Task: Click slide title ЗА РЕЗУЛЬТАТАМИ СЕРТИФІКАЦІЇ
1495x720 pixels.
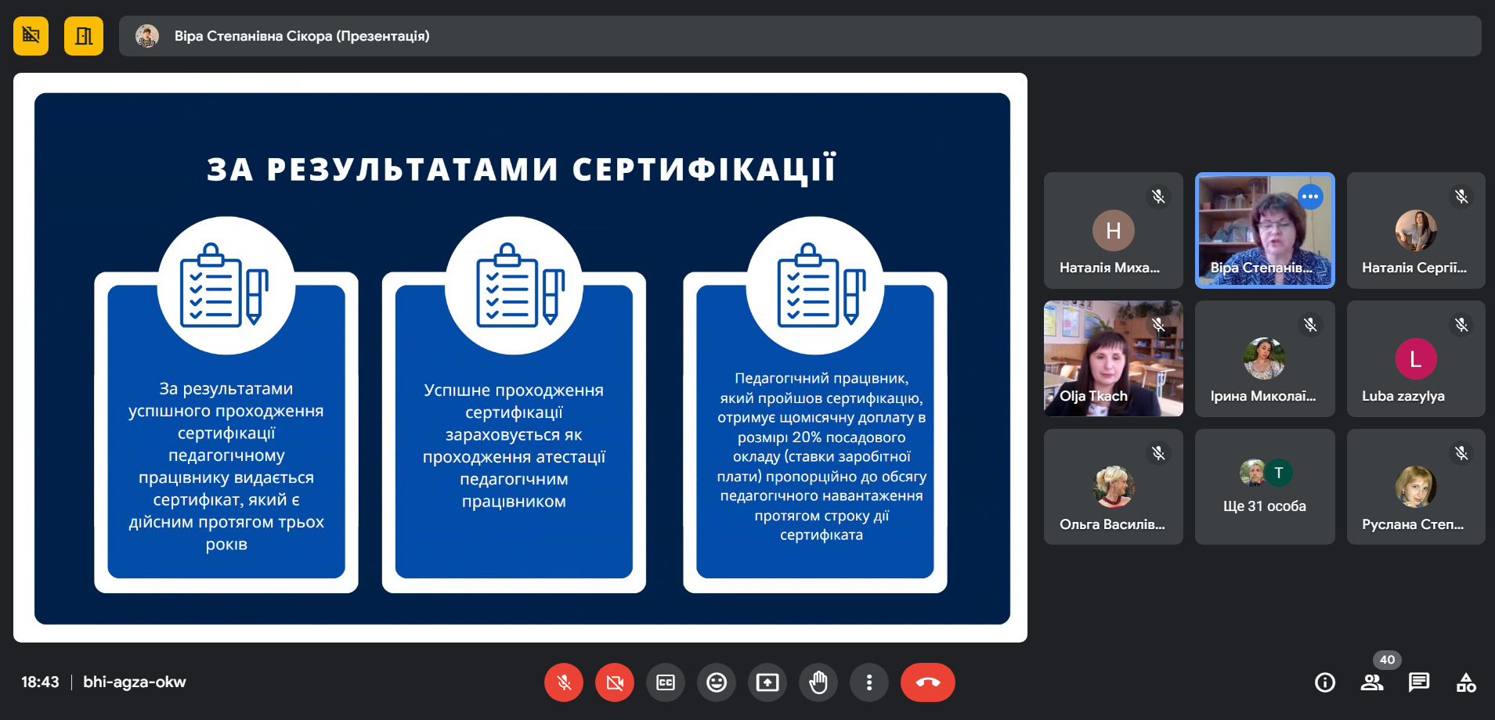Action: point(522,169)
